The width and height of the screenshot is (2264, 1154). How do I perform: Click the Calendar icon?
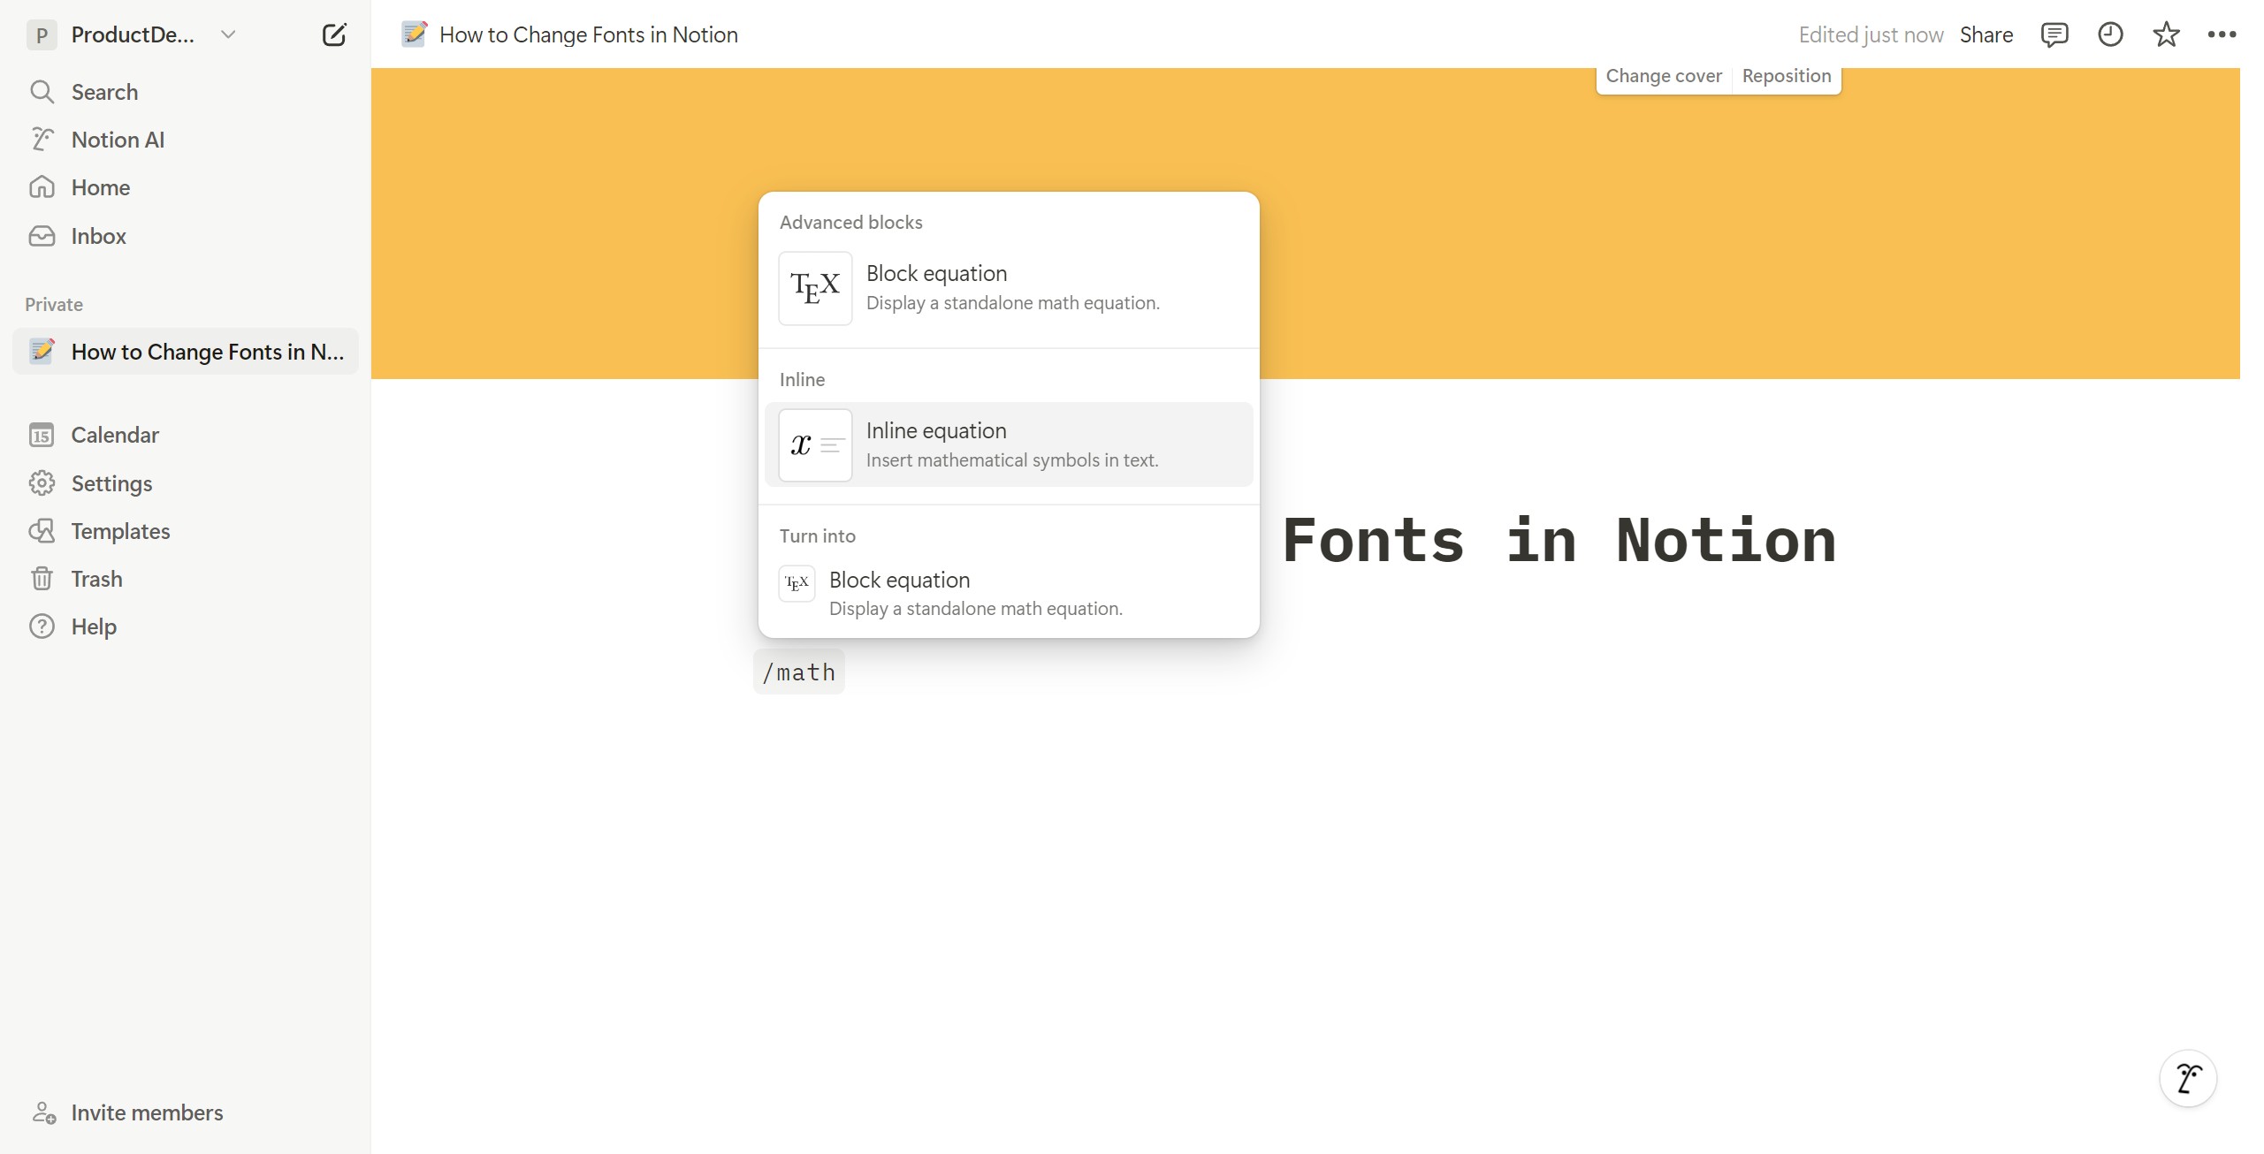pos(42,435)
